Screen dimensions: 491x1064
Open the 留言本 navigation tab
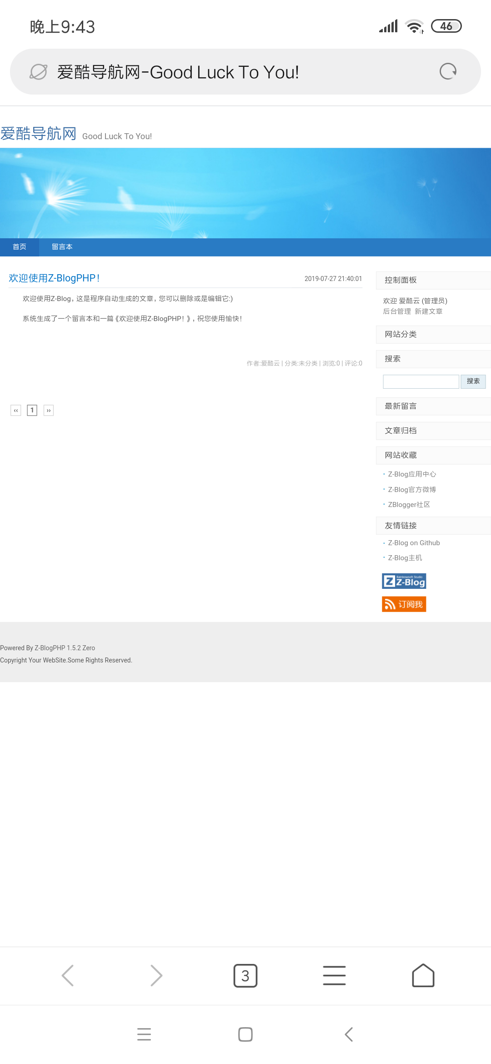62,247
